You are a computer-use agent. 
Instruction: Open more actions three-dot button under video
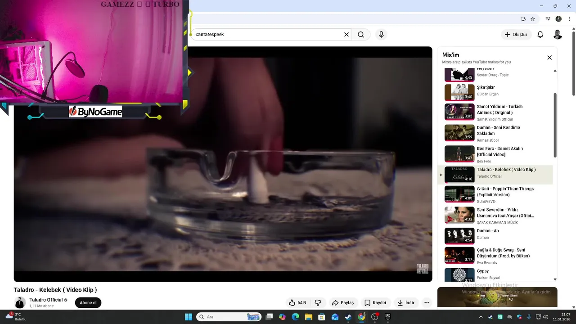tap(427, 303)
